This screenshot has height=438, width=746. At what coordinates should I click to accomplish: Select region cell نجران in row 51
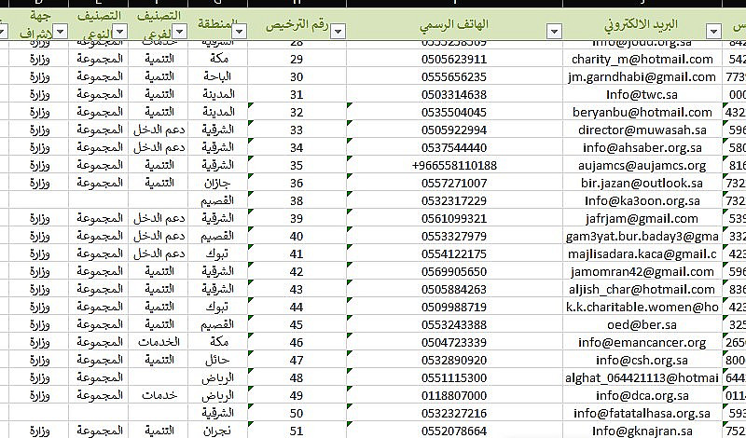click(x=218, y=431)
